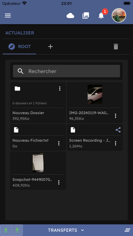Open the transfer list icon

click(x=127, y=230)
